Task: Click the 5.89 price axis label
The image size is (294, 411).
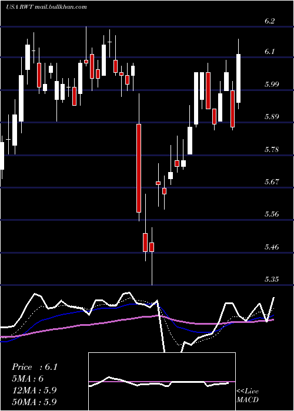Action: pyautogui.click(x=272, y=117)
